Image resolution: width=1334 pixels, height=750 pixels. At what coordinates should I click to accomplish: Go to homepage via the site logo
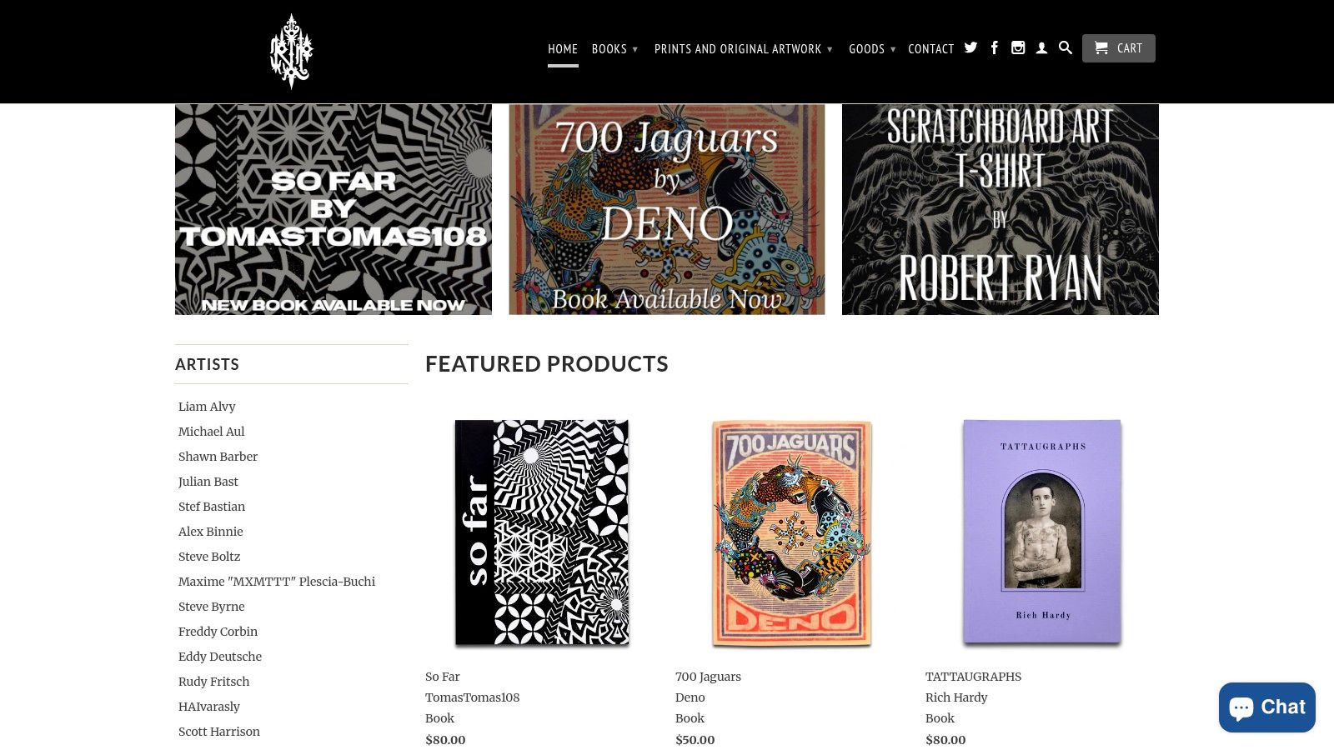[291, 52]
